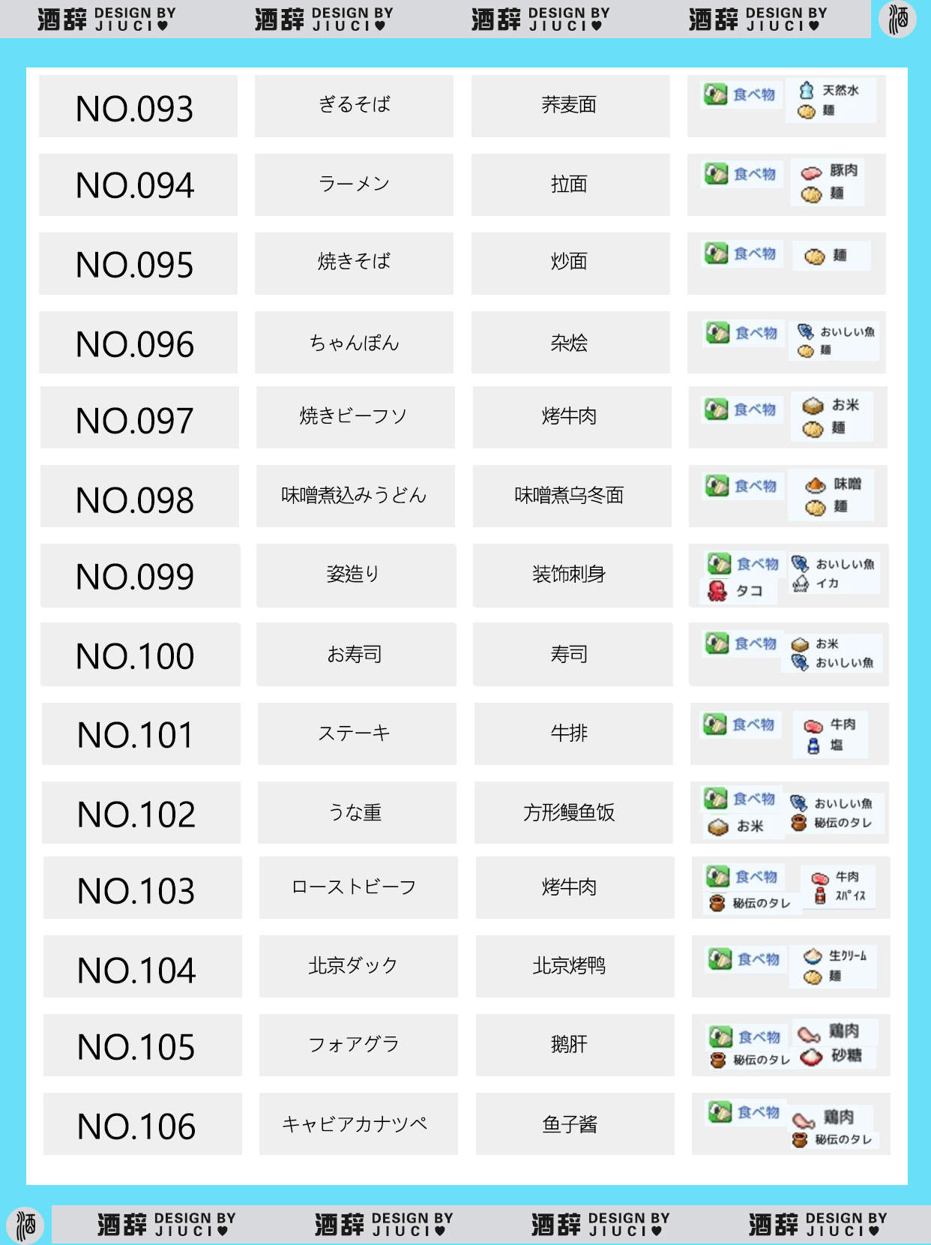
Task: Click the round 酒 logo at top right
Action: tap(898, 19)
